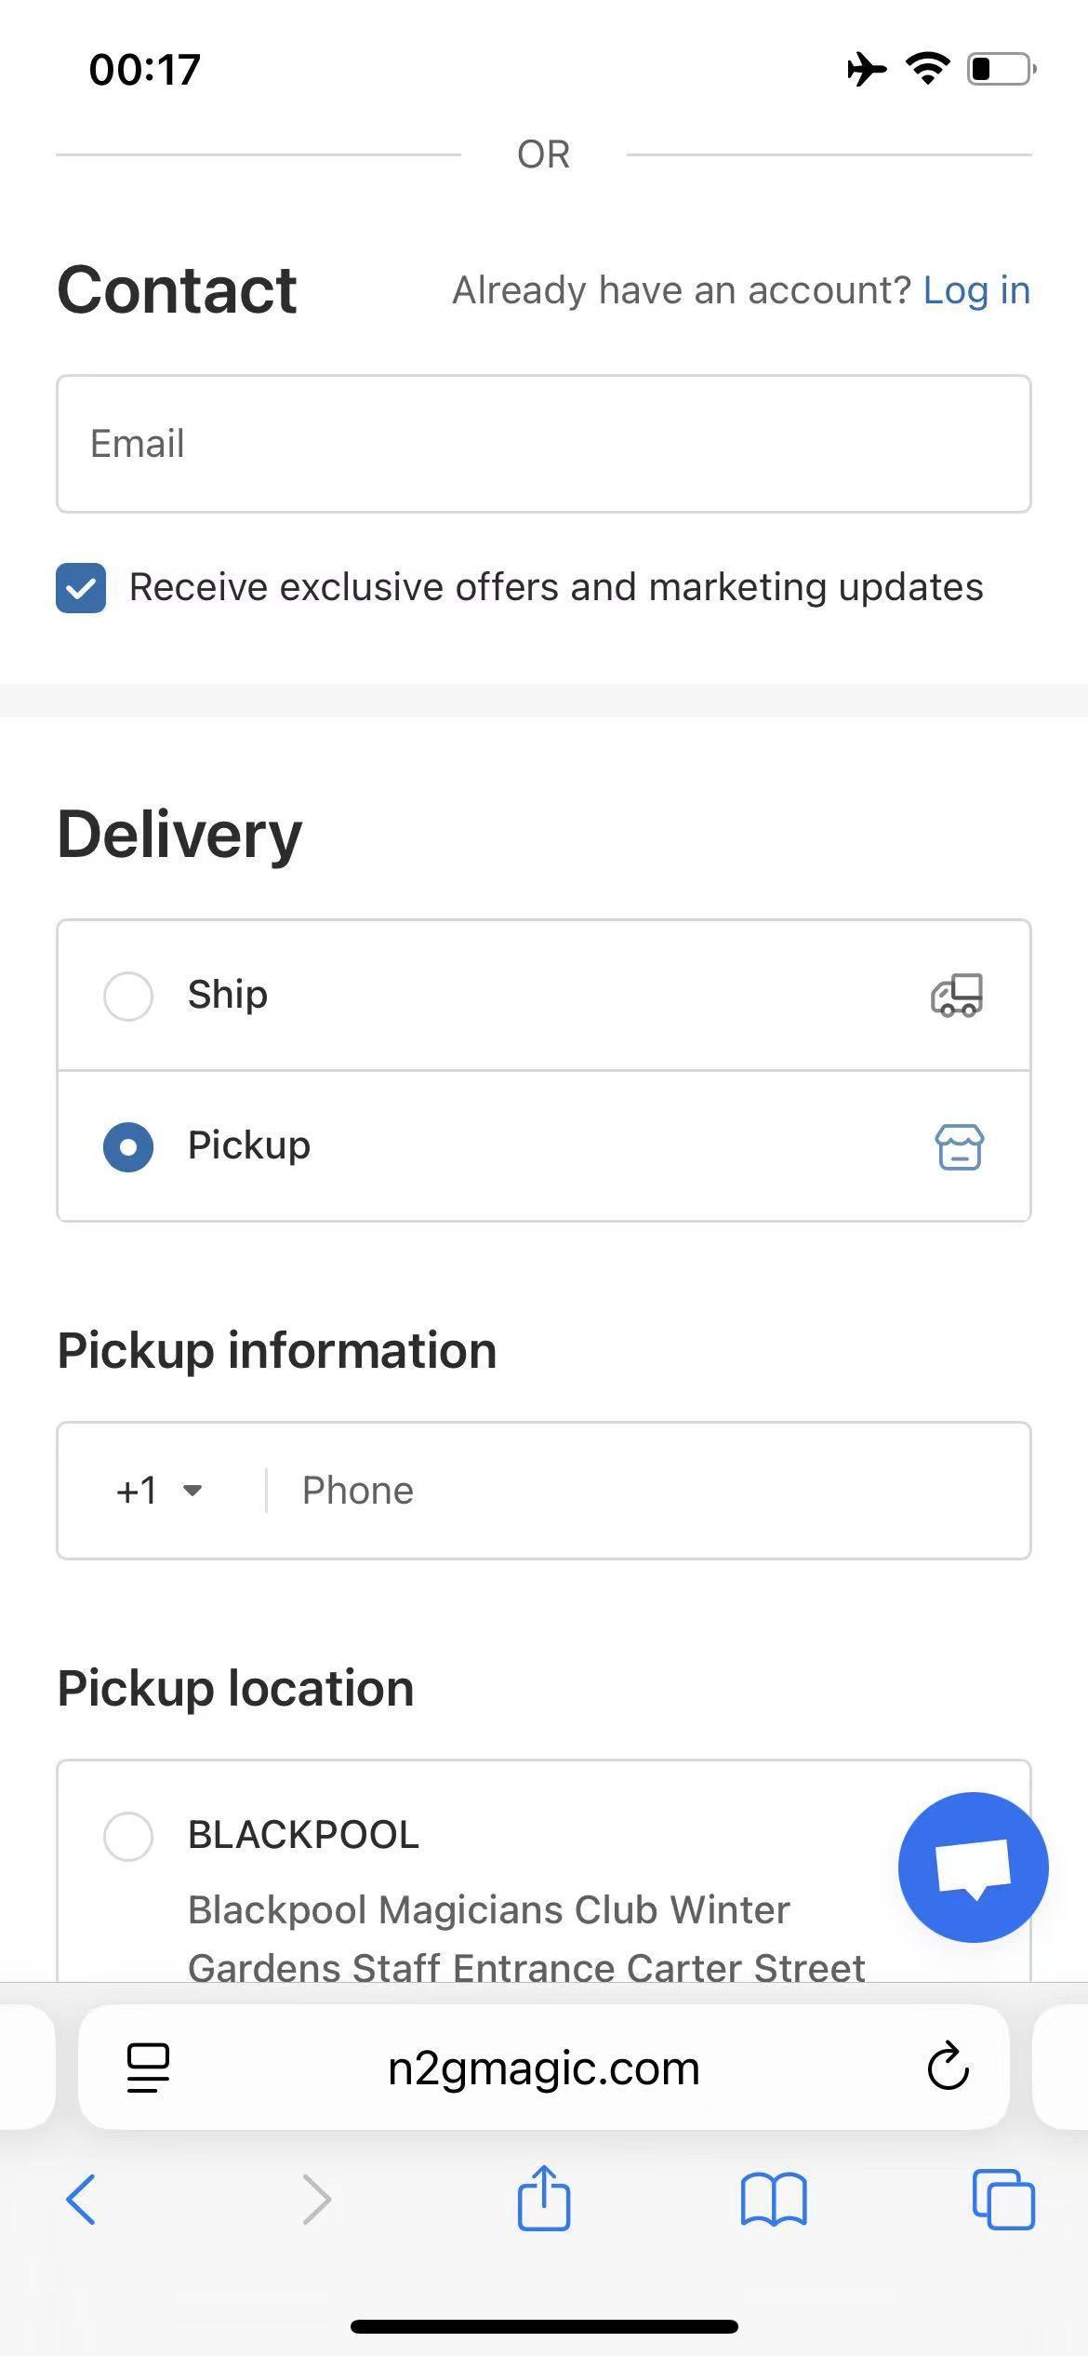This screenshot has height=2356, width=1088.
Task: Select the Ship delivery option
Action: pyautogui.click(x=128, y=996)
